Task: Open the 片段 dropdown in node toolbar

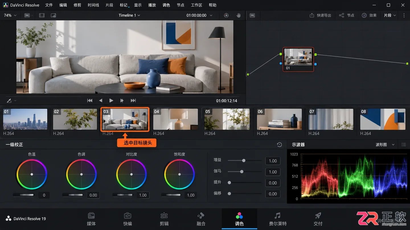Action: 390,15
